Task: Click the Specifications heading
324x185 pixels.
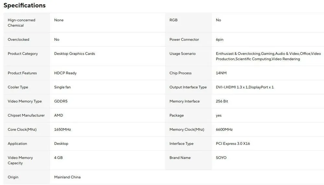Action: point(25,5)
